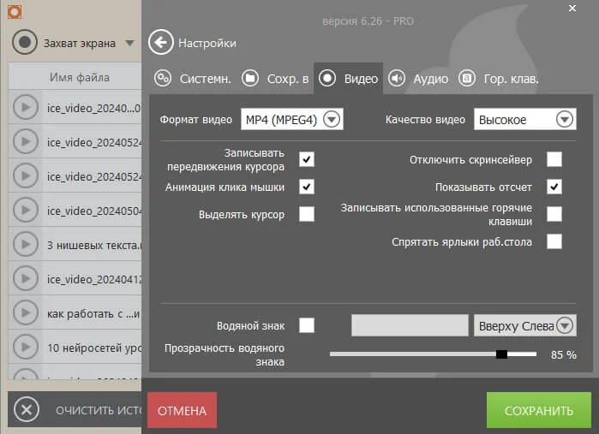Click the Icecream recorder logo icon

tap(15, 12)
